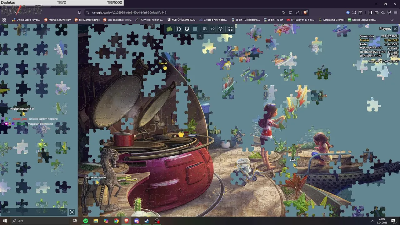Open the Brave Wallet icon
400x225 pixels.
coord(377,12)
